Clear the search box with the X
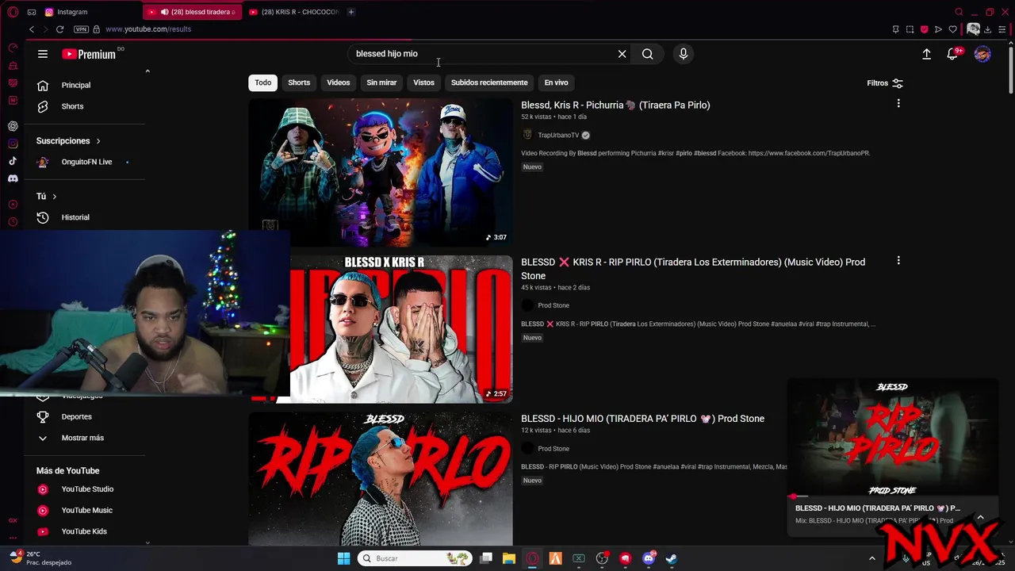The image size is (1015, 571). (622, 54)
